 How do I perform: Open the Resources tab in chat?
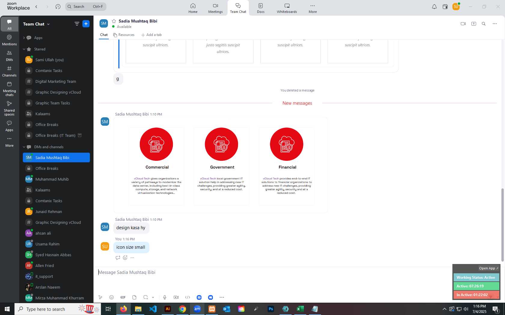(124, 35)
